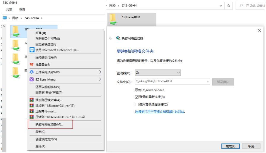This screenshot has height=153, width=266.
Task: Click the Microsoft Defender shield icon
Action: point(32,50)
